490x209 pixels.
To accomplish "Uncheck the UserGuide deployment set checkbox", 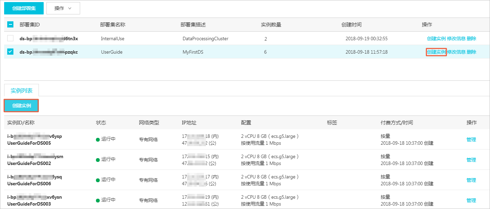I will 10,52.
